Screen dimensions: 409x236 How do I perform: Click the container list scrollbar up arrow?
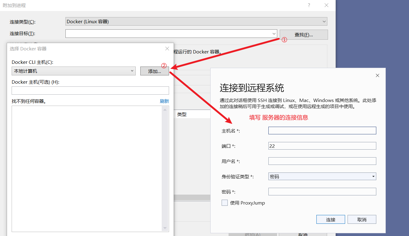pyautogui.click(x=165, y=110)
